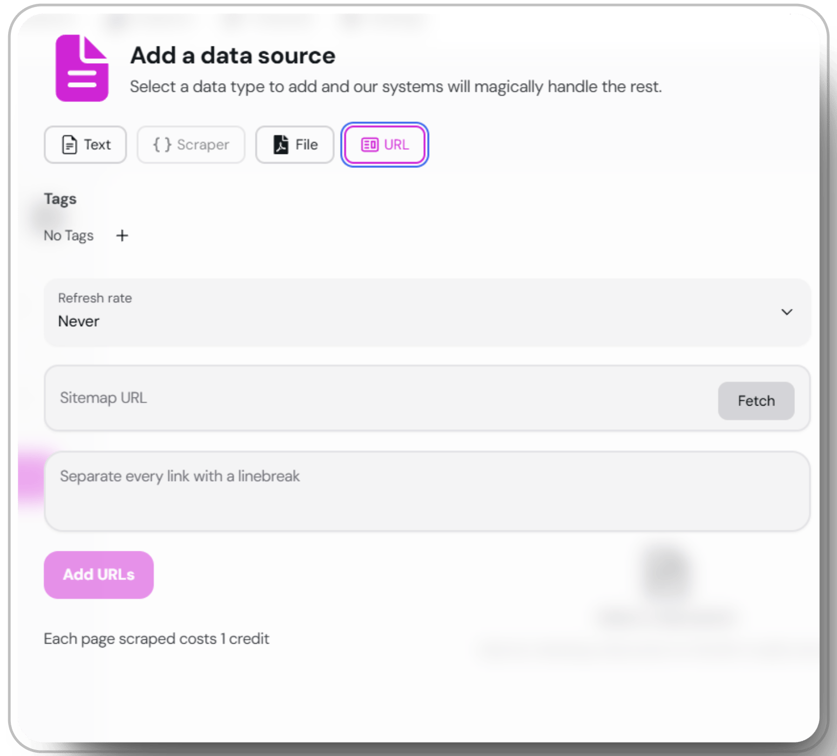Click the Text document icon

(69, 145)
